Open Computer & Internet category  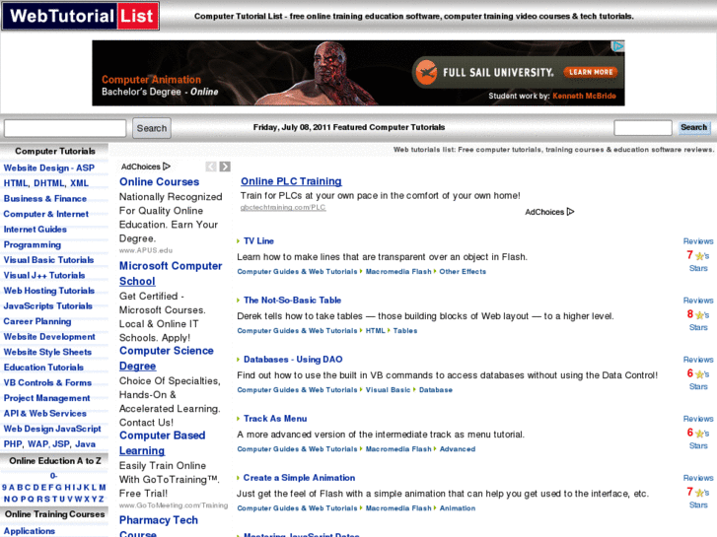click(46, 214)
